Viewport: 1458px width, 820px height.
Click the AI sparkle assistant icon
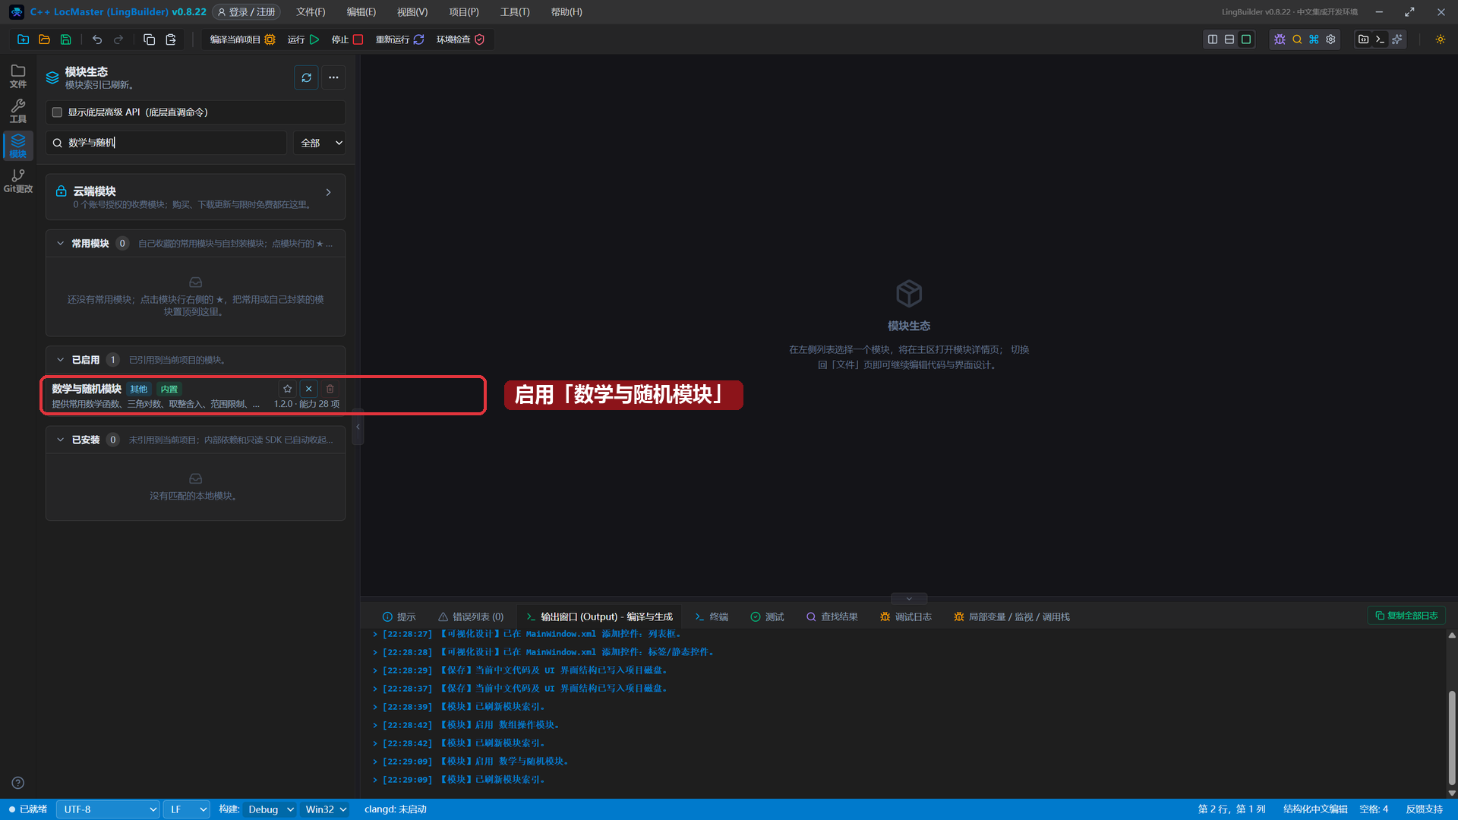(x=1397, y=39)
